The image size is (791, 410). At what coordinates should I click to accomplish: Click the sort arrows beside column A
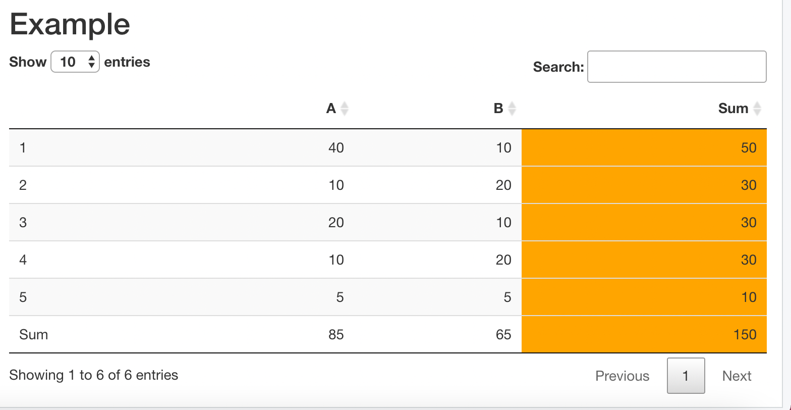345,109
